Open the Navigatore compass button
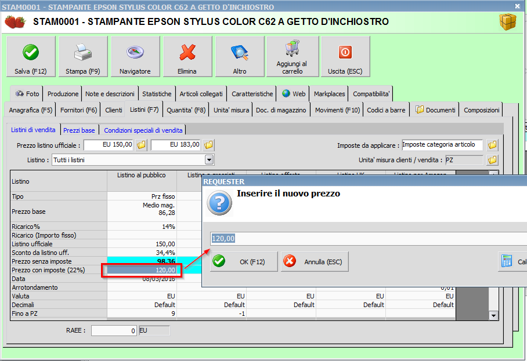527x361 pixels. tap(135, 57)
